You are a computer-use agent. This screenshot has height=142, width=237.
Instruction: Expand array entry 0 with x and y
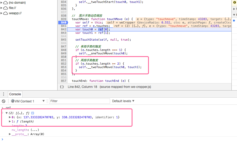(x=10, y=117)
